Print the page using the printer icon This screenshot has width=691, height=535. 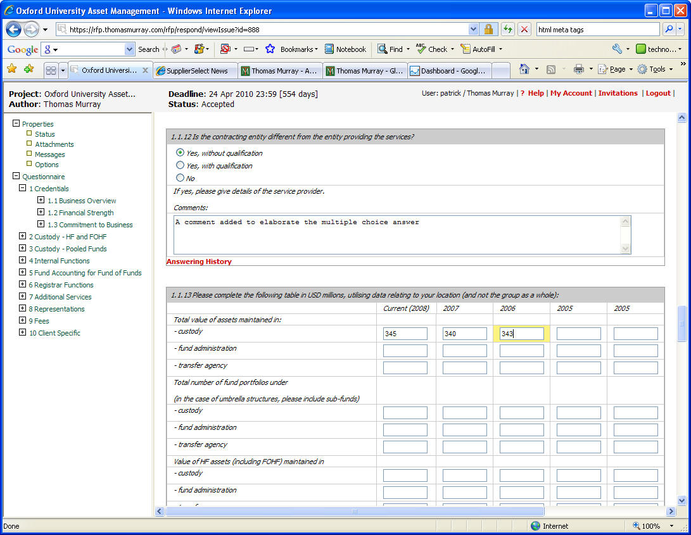pyautogui.click(x=579, y=69)
